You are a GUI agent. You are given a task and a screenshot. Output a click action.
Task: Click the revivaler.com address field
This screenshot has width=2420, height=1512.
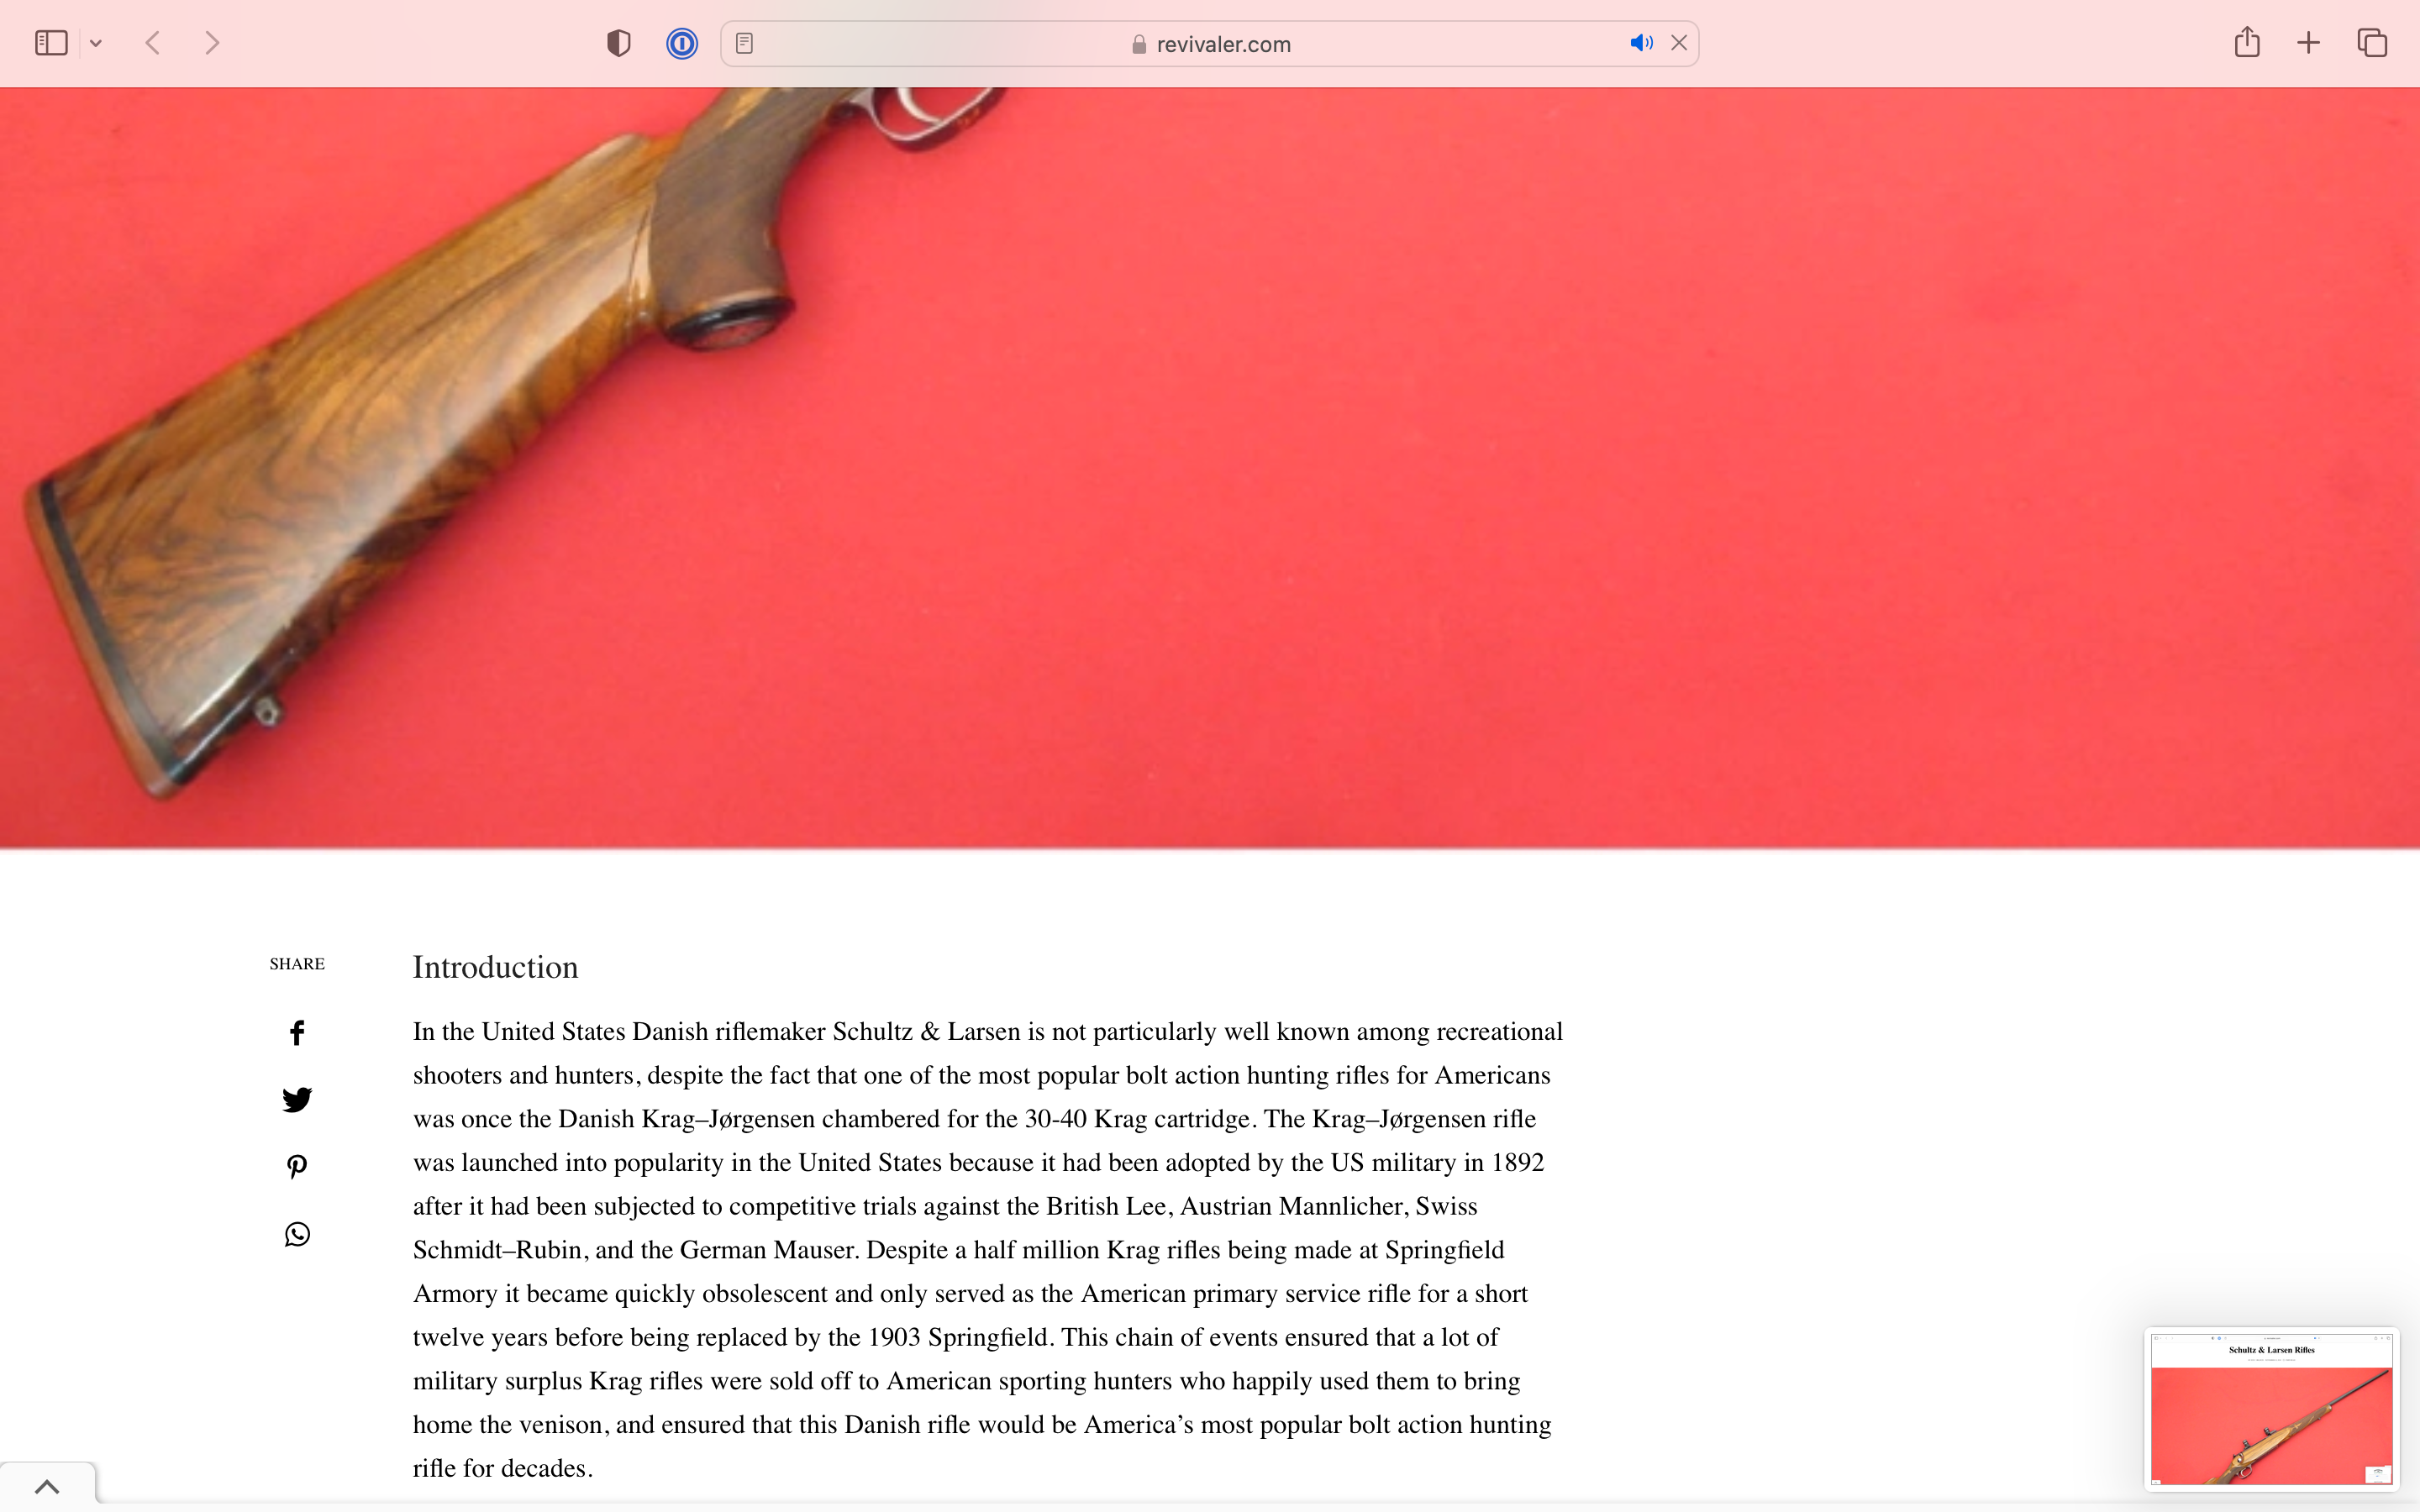pos(1210,44)
